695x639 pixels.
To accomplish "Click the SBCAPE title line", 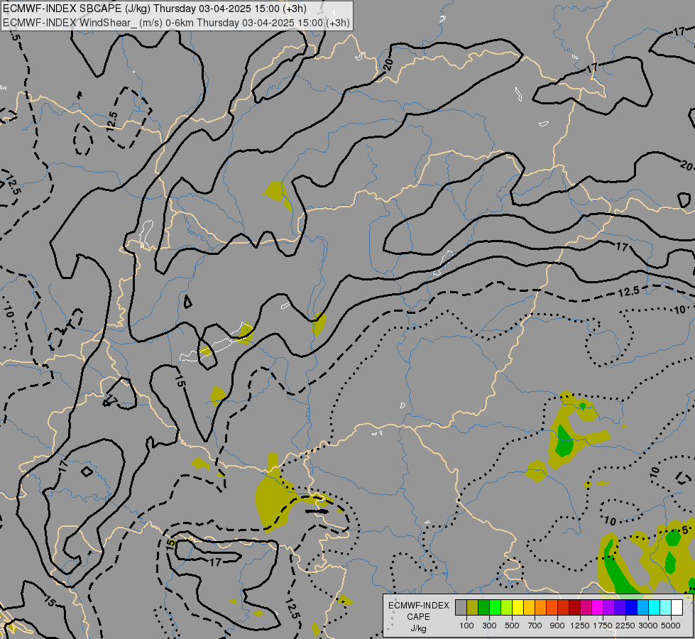I will (x=155, y=9).
